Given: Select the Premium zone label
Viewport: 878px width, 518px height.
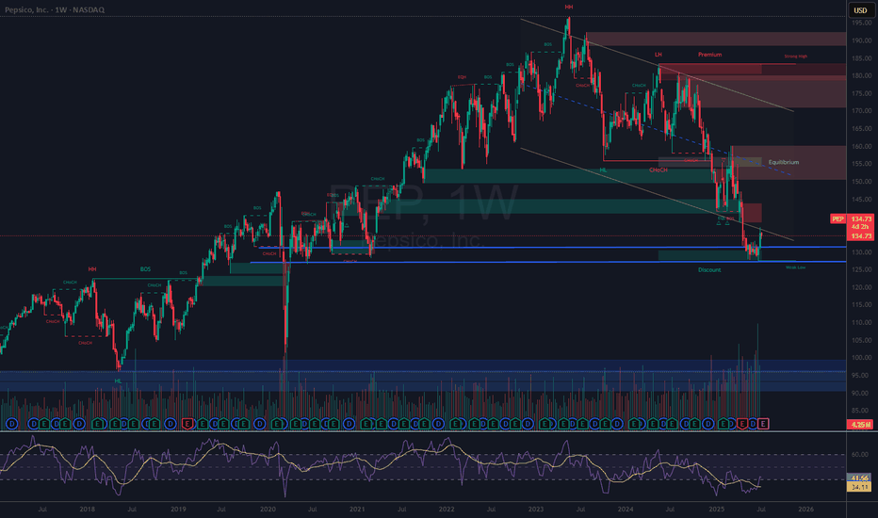Looking at the screenshot, I should (x=709, y=55).
